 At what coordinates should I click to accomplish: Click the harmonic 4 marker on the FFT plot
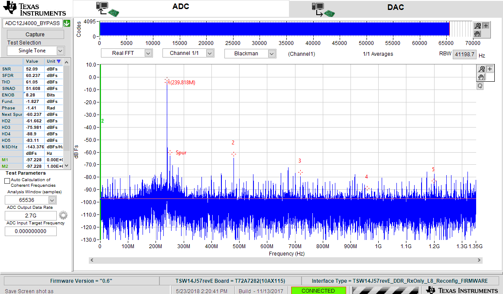[x=367, y=188]
